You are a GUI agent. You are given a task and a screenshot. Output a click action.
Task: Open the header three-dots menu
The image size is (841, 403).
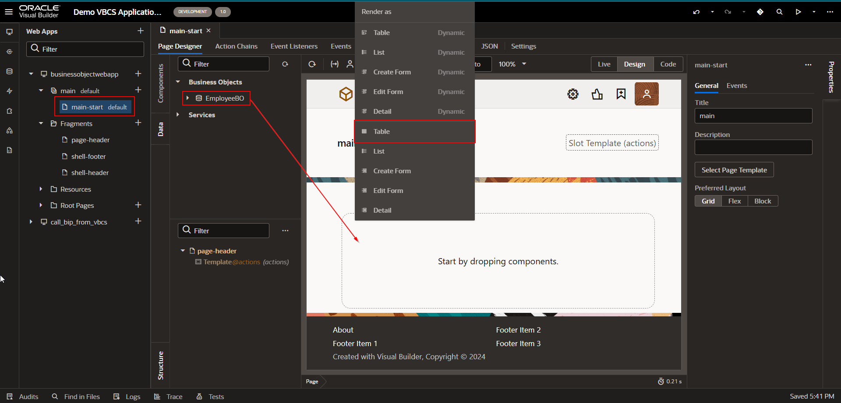pos(830,12)
